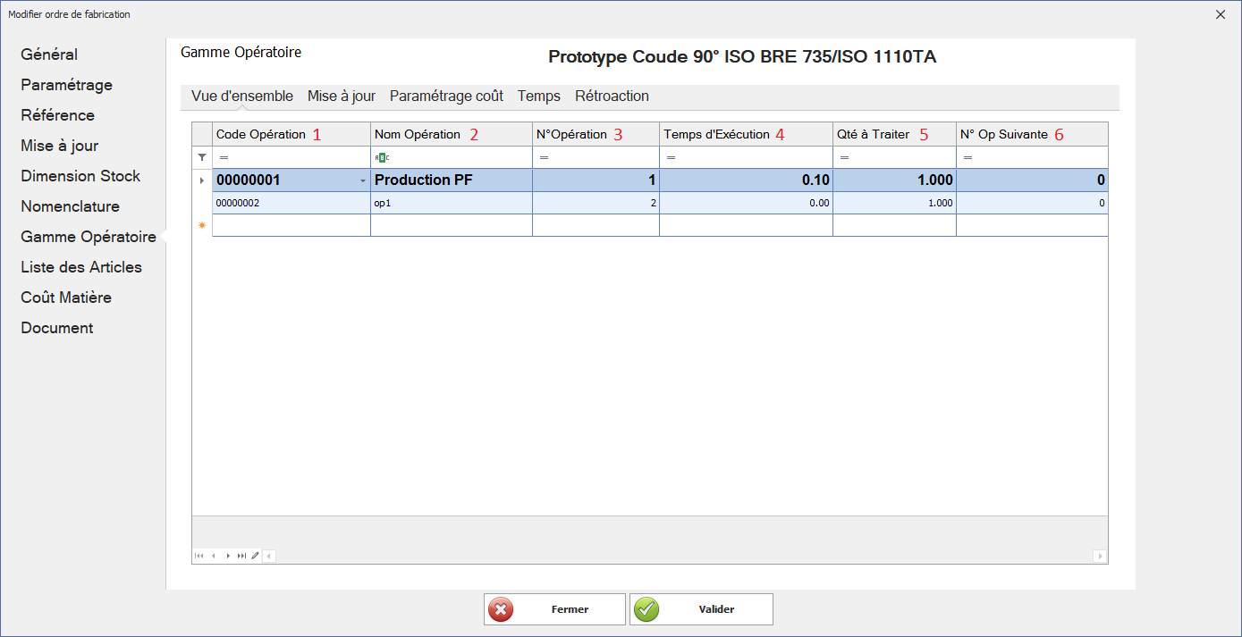Click the ABC filter icon under Nom Opération

(382, 157)
